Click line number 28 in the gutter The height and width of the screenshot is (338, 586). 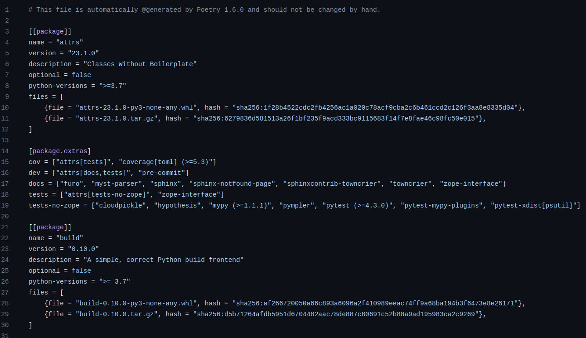[5, 303]
